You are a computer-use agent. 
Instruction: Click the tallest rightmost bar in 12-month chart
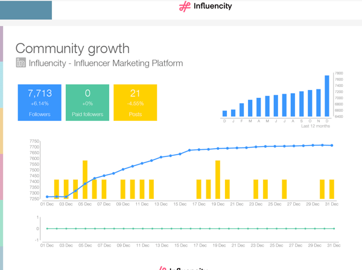click(x=327, y=95)
